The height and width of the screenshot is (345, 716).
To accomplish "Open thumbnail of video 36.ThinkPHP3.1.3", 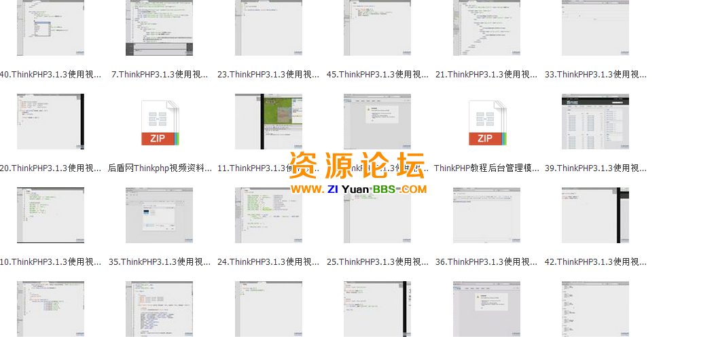I will (x=486, y=215).
